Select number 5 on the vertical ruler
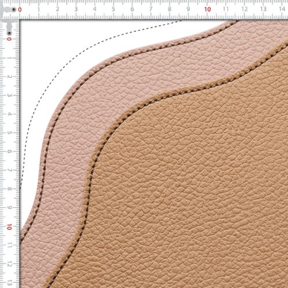This screenshot has width=288, height=288. click(x=9, y=132)
